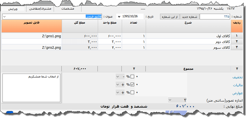Click the عوارض label link

click(237, 93)
